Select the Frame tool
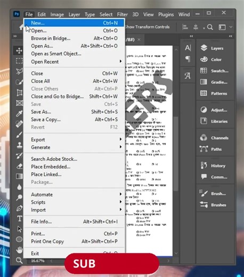 [19, 103]
